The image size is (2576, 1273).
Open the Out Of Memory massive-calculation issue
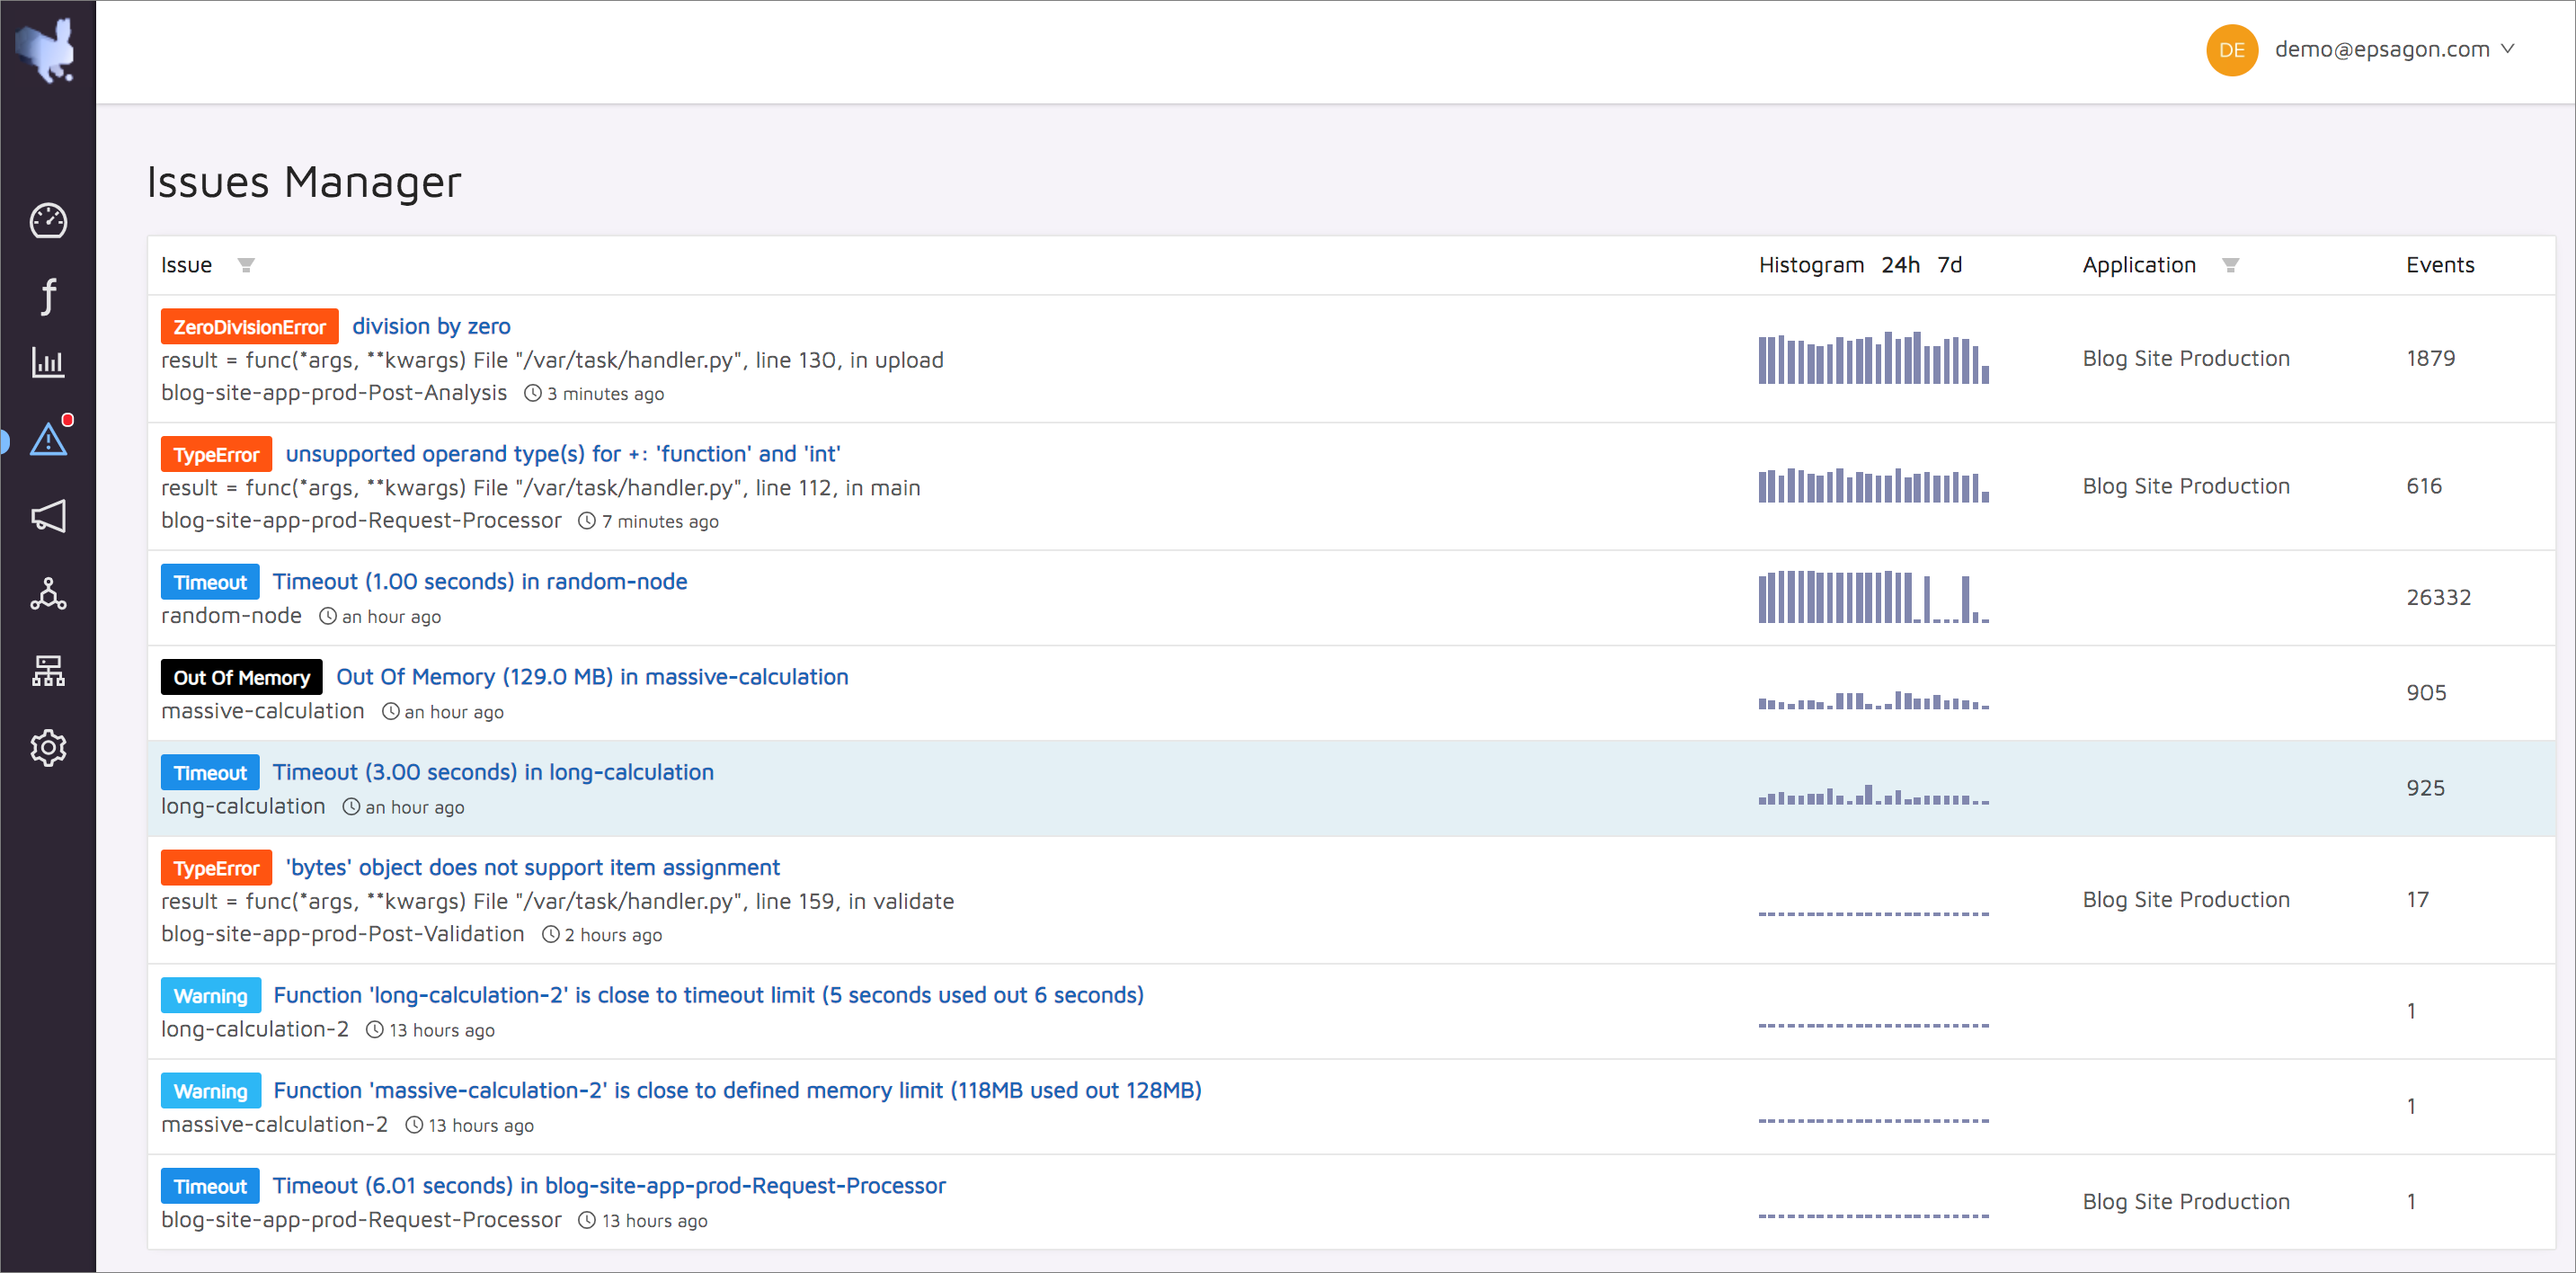pos(592,677)
